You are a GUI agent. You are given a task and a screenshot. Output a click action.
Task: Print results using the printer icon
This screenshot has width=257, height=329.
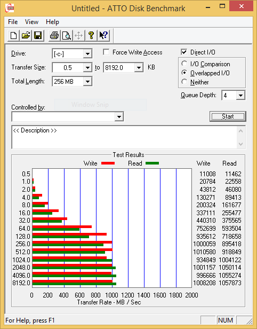coord(54,35)
